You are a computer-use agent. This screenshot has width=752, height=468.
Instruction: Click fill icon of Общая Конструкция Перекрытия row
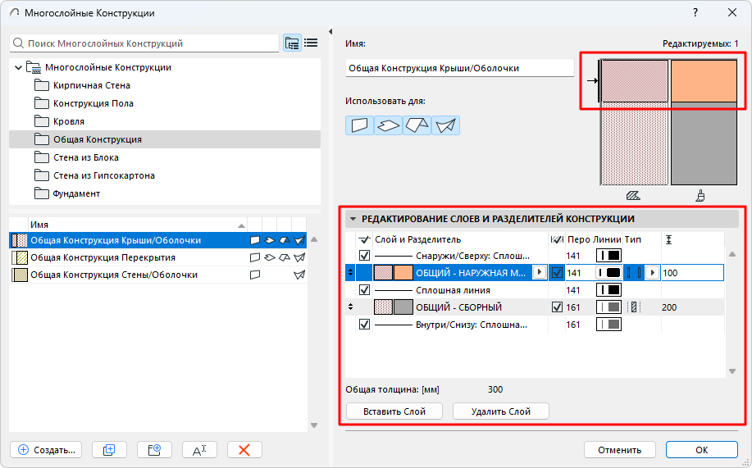19,257
